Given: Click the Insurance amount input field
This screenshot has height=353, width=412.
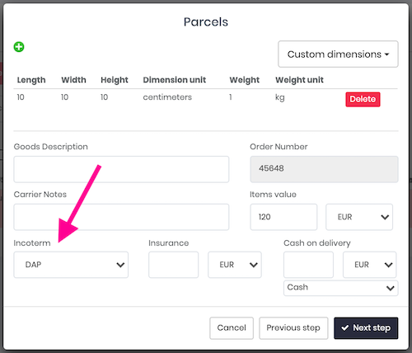Looking at the screenshot, I should [x=173, y=265].
